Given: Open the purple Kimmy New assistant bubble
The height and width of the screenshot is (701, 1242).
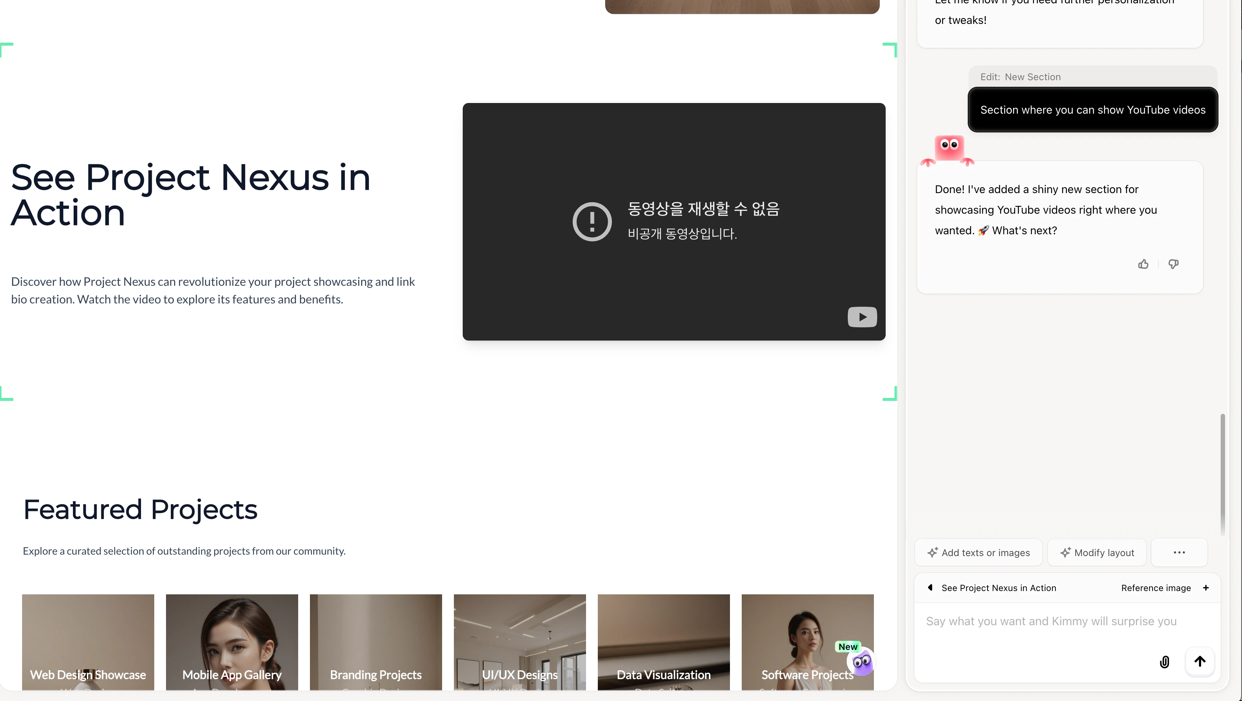Looking at the screenshot, I should pos(862,662).
